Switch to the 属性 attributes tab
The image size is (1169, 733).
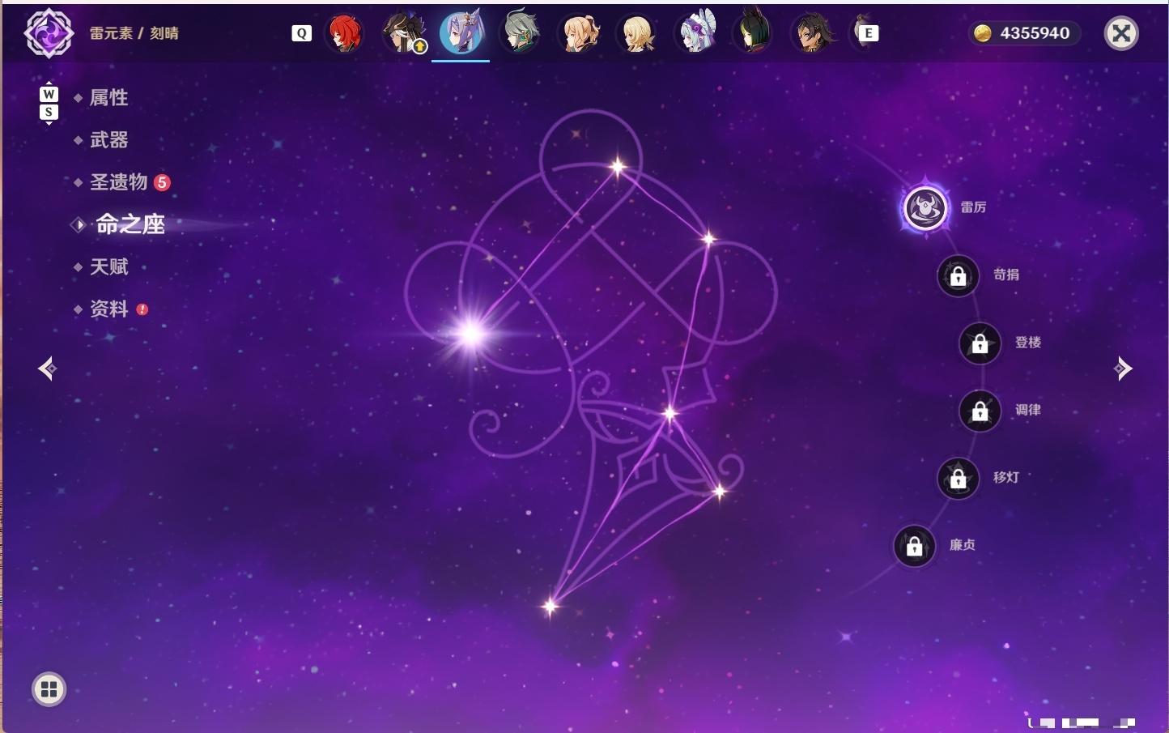pyautogui.click(x=108, y=98)
